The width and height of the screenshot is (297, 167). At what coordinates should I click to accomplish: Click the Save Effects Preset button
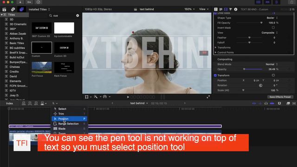tap(280, 97)
